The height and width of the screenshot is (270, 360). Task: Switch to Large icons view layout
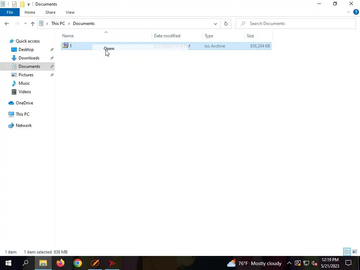[355, 252]
